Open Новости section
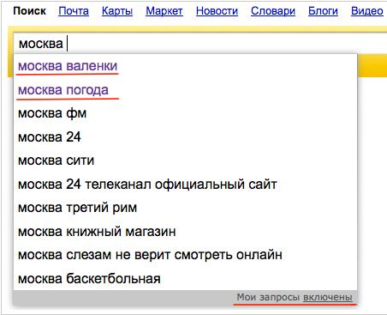The image size is (387, 315). pyautogui.click(x=217, y=11)
